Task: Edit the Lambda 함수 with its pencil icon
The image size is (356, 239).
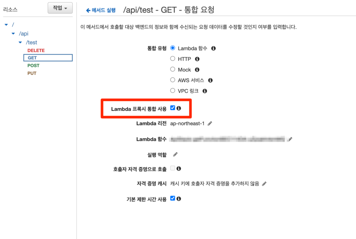Action: (290, 139)
